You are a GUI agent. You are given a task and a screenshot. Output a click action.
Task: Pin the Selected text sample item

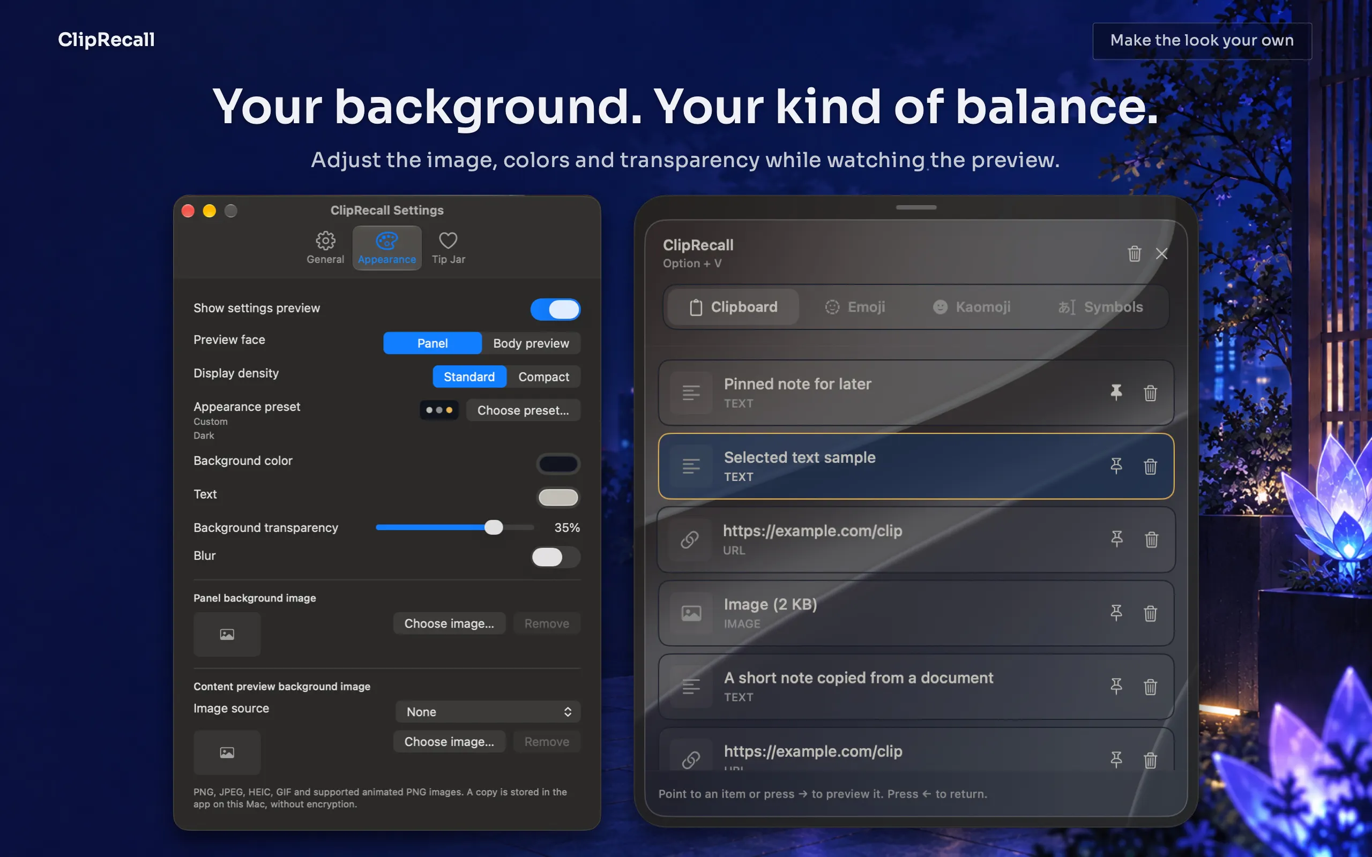(x=1116, y=466)
